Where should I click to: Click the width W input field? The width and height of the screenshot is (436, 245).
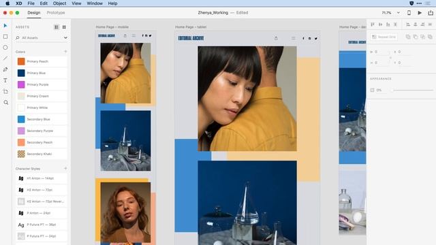click(x=381, y=52)
